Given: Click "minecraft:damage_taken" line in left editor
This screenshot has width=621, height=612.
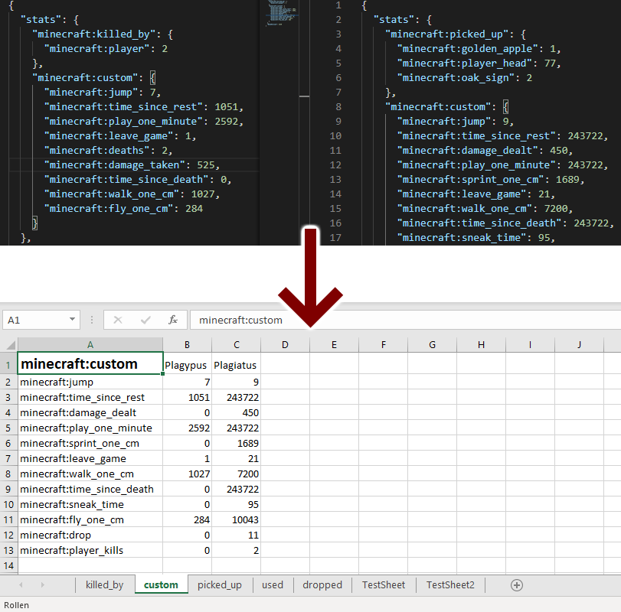Looking at the screenshot, I should [132, 164].
